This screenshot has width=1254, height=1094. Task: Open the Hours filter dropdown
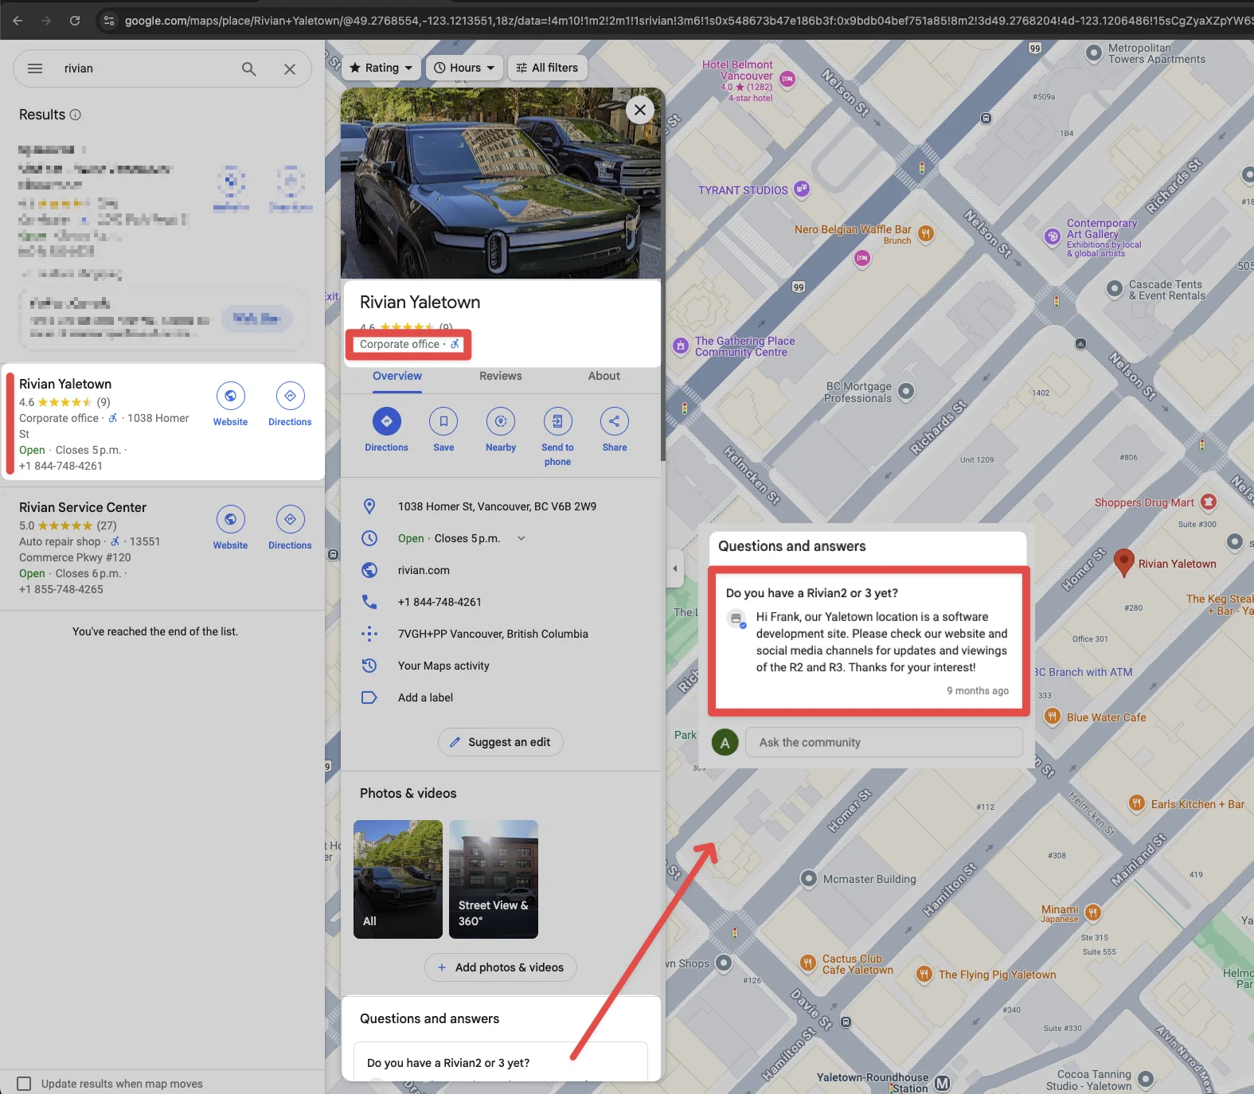pos(465,68)
